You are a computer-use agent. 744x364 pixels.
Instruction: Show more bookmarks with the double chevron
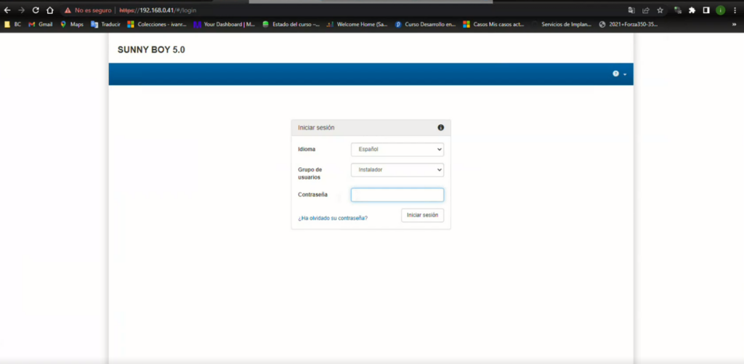tap(734, 24)
